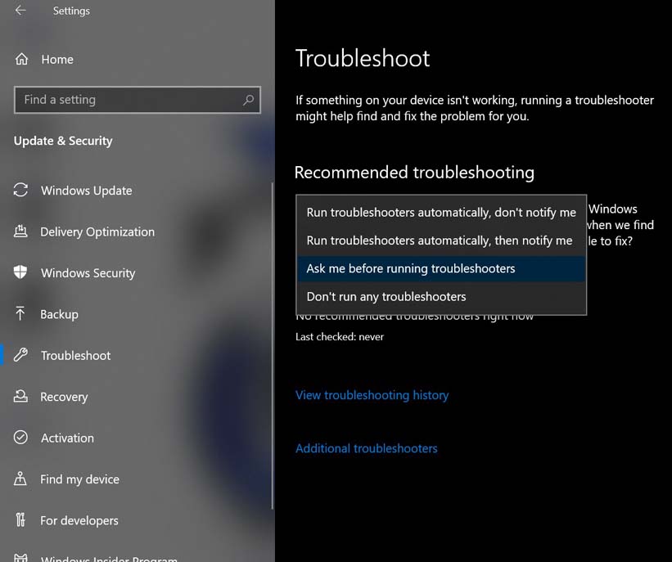Choose Don't run any troubleshooters option

(x=441, y=296)
